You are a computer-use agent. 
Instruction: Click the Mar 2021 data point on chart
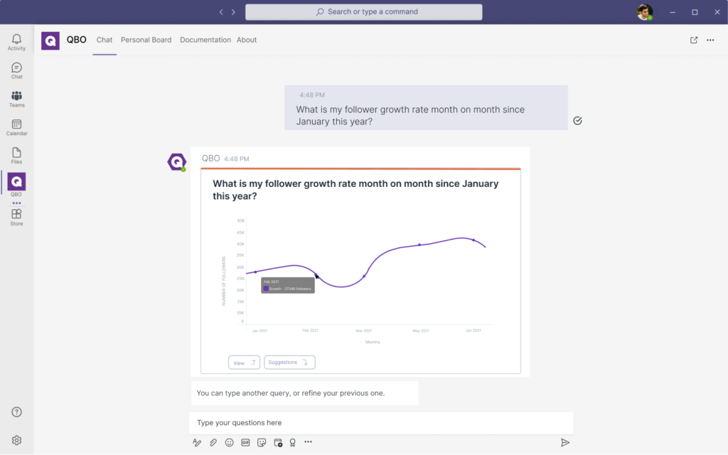click(x=365, y=276)
